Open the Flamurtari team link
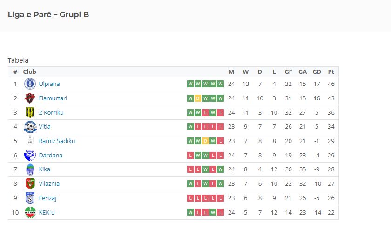The width and height of the screenshot is (391, 228). pos(53,98)
